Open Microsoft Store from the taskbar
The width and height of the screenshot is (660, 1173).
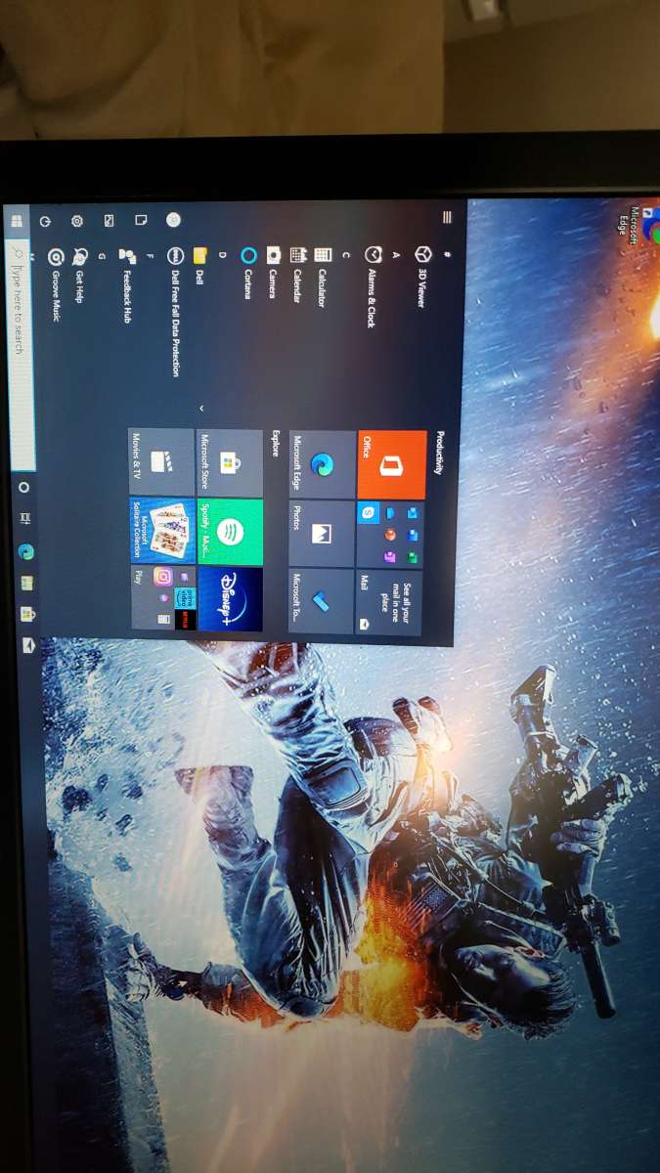26,614
